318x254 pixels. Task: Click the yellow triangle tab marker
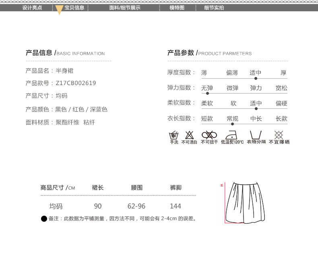[x=59, y=10]
